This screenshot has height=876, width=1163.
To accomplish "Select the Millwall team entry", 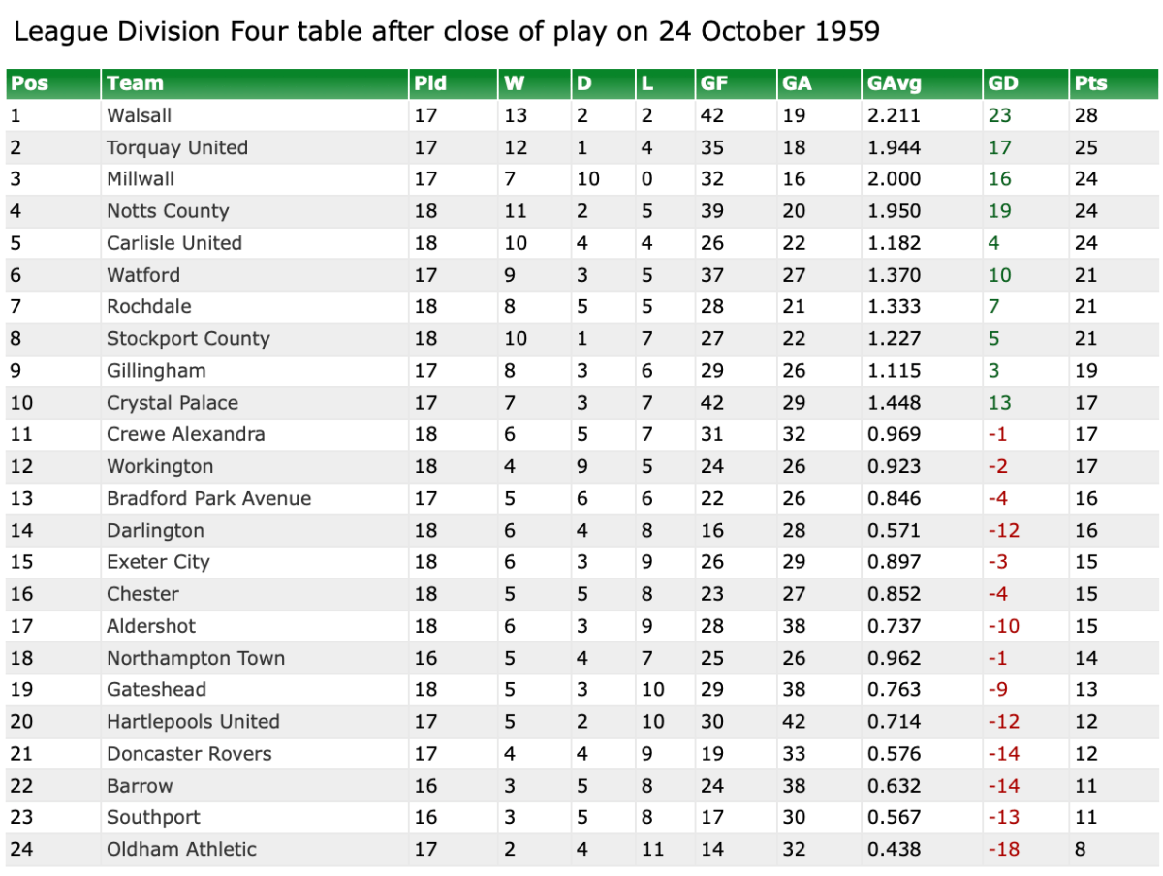I will (141, 179).
